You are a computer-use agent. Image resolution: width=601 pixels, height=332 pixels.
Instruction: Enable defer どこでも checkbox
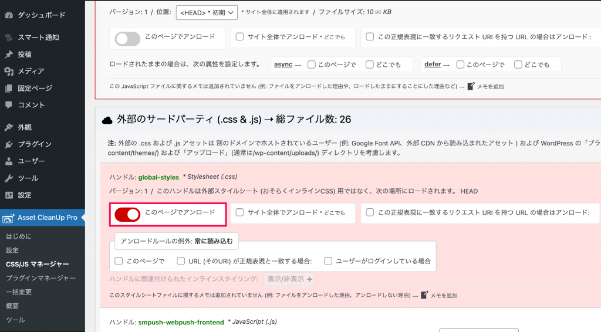[518, 65]
